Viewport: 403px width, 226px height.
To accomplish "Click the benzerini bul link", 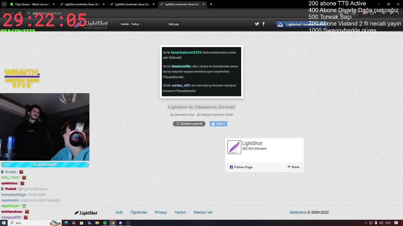I will (184, 115).
